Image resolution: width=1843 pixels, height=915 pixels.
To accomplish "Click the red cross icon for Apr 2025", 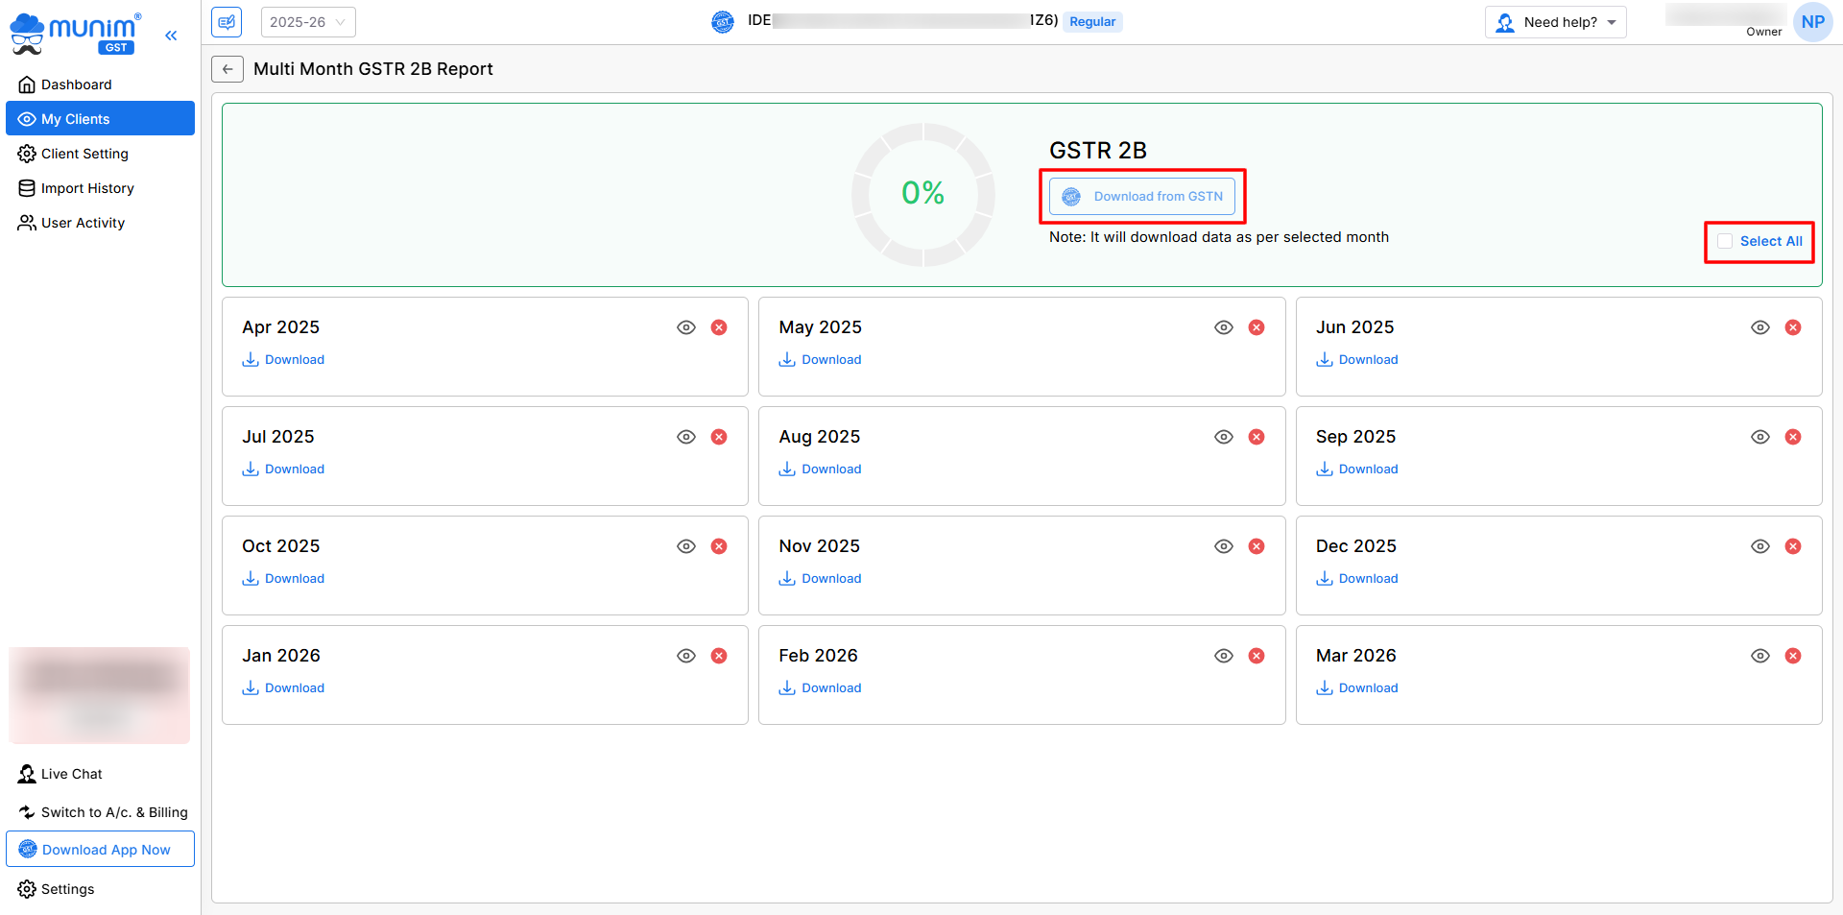I will click(719, 327).
